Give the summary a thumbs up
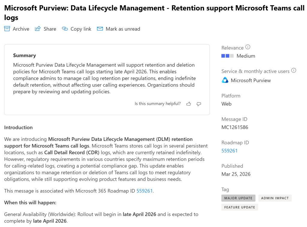This screenshot has width=307, height=227. (189, 104)
